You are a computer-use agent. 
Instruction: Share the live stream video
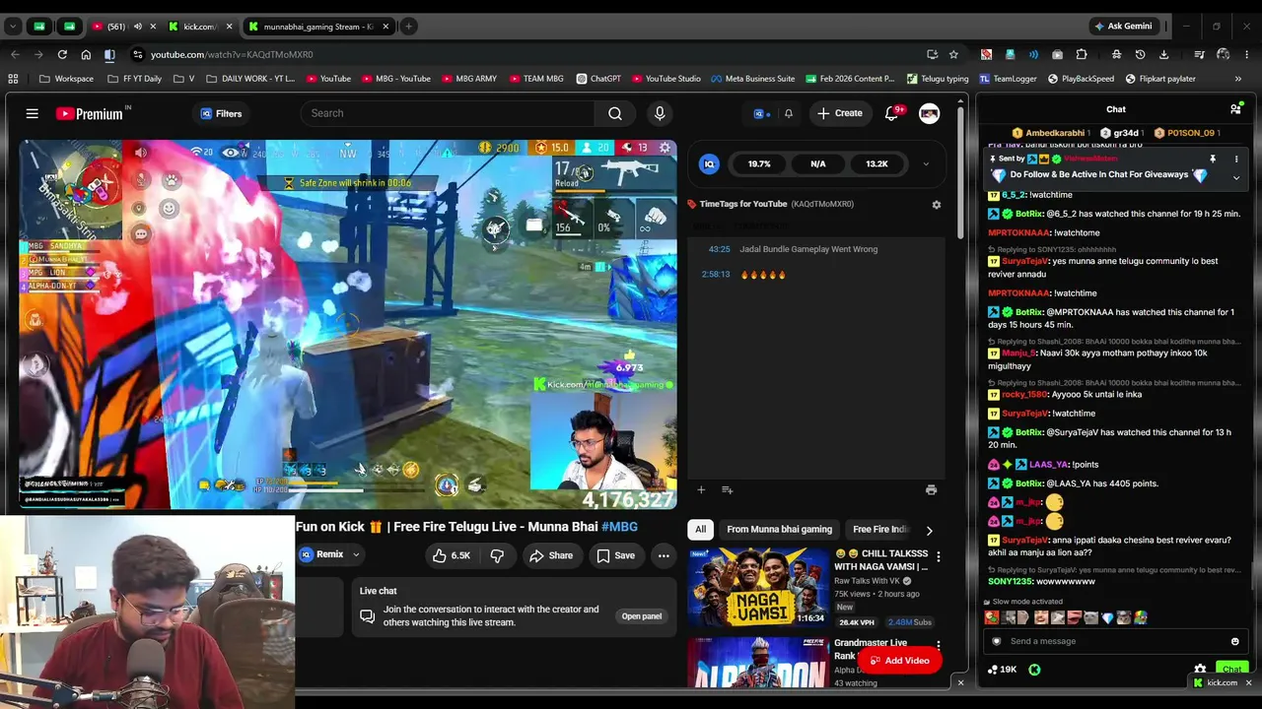[551, 555]
